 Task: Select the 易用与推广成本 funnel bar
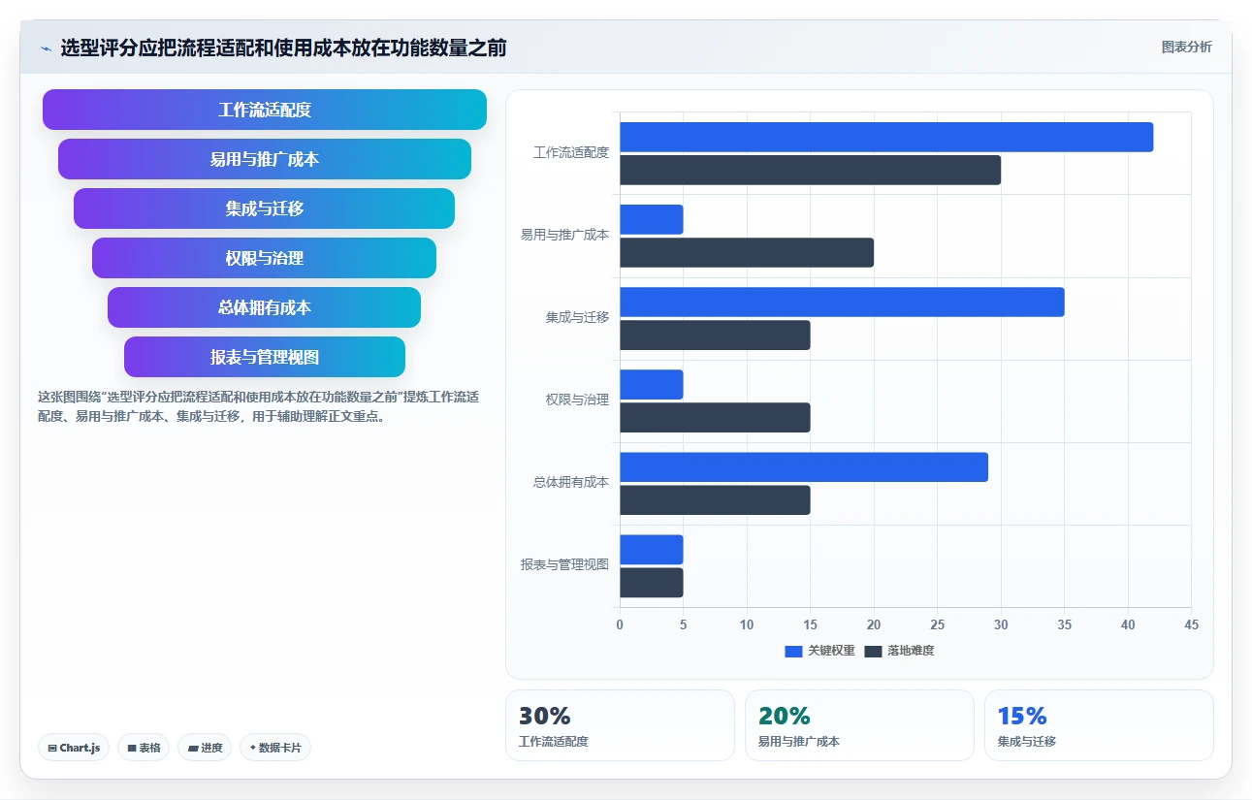coord(265,159)
